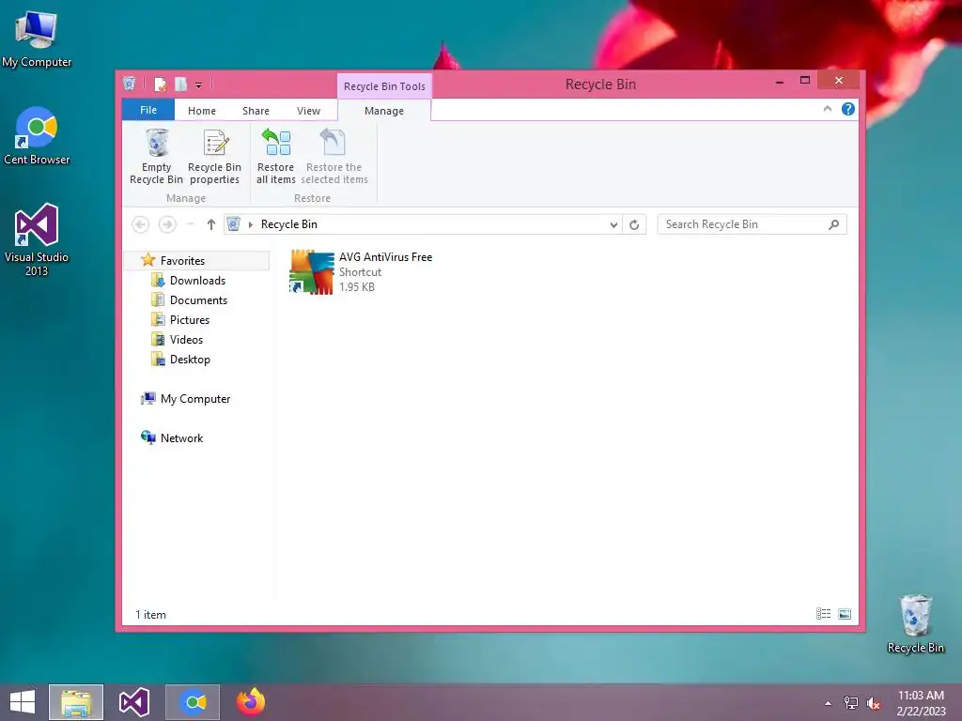Open the Windows Start button
The image size is (962, 721).
[x=23, y=702]
